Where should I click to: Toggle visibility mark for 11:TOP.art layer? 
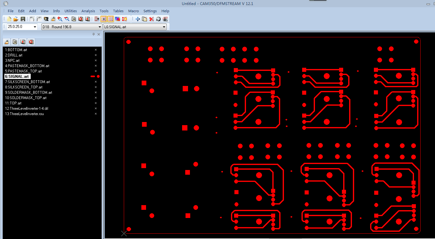click(x=96, y=103)
